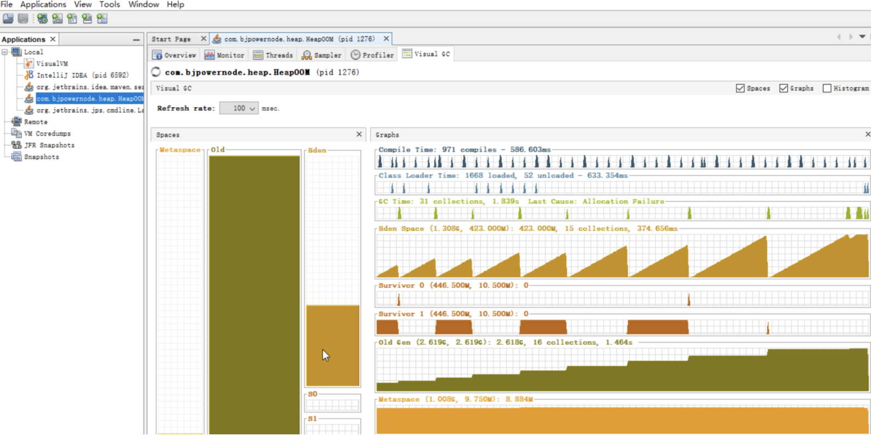Click the greyed Save Snapshot toolbar icon
871x436 pixels.
(x=23, y=19)
